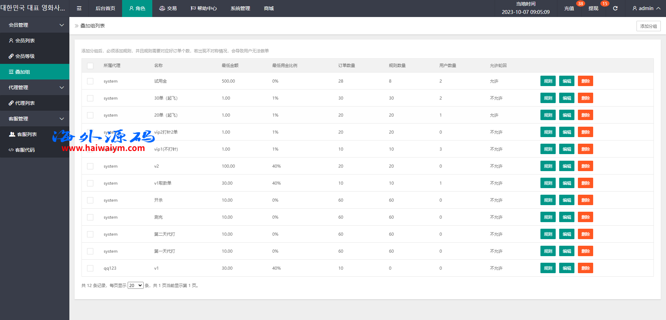Click the 提现 withdrawal notification with badge 15
Image resolution: width=666 pixels, height=320 pixels.
coord(594,8)
